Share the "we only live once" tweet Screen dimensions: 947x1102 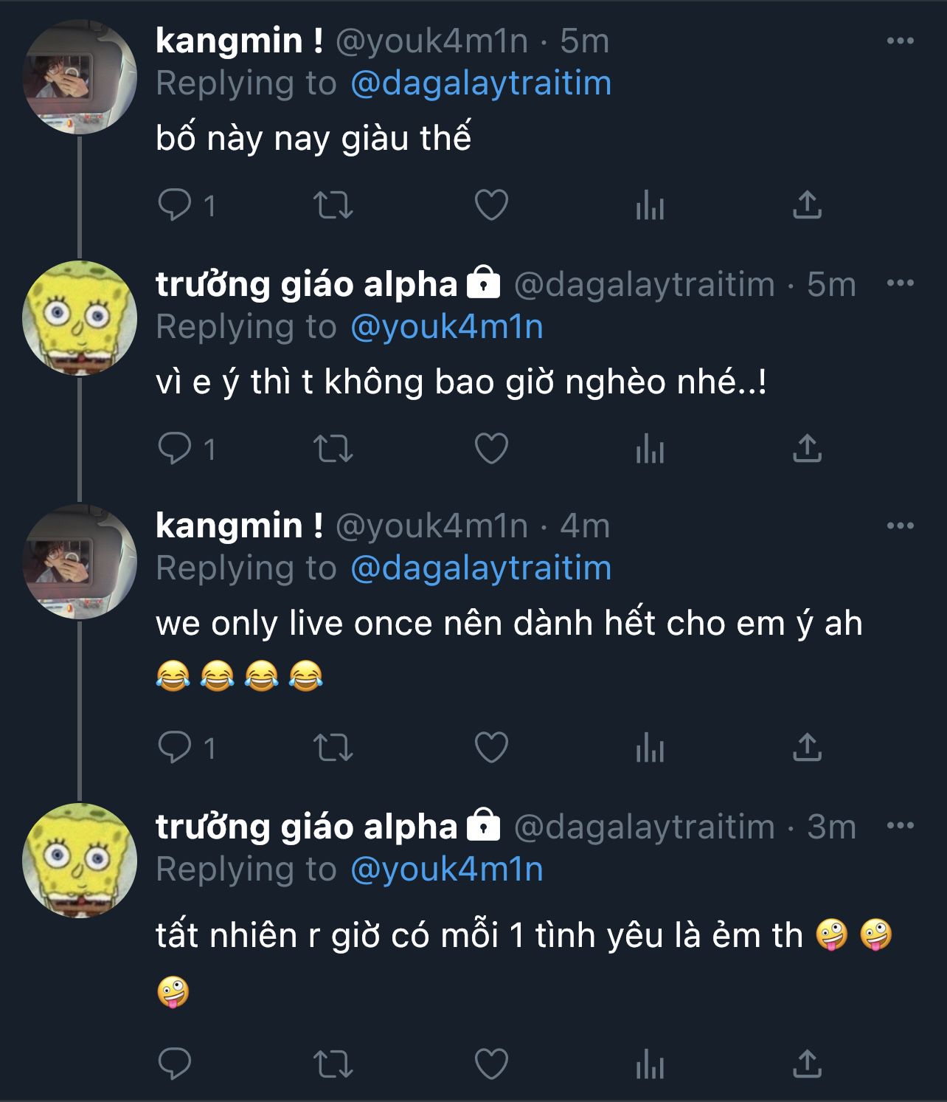click(807, 748)
